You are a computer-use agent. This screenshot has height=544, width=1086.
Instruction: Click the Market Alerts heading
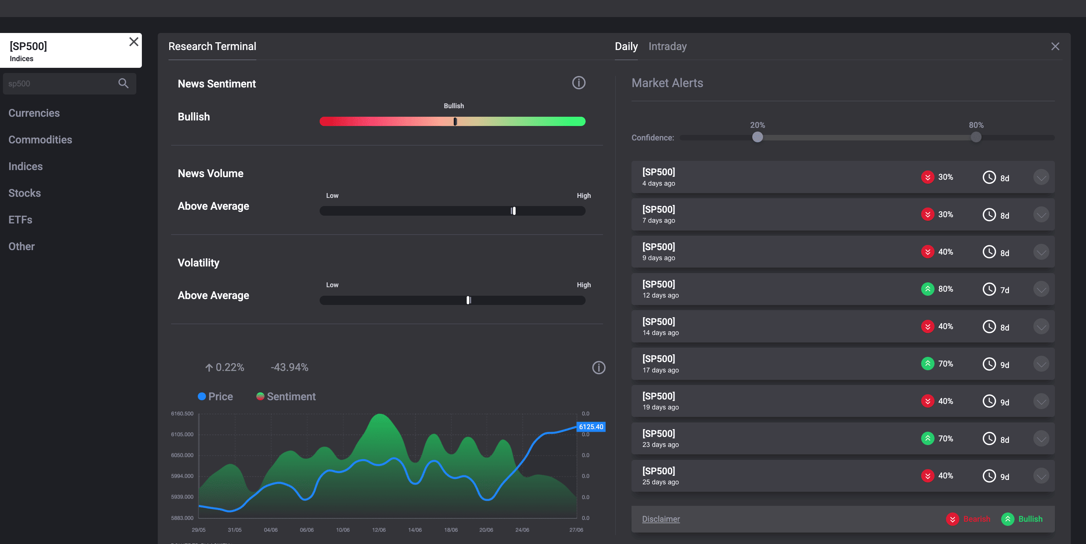[667, 83]
